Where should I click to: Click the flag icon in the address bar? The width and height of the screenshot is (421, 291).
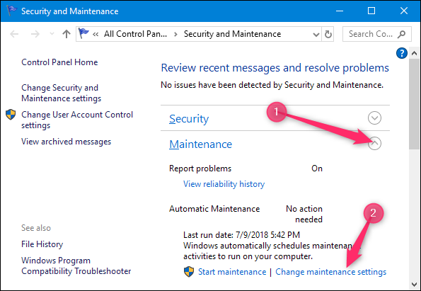point(83,33)
